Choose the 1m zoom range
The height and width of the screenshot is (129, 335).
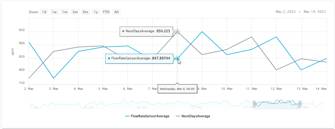click(65, 12)
